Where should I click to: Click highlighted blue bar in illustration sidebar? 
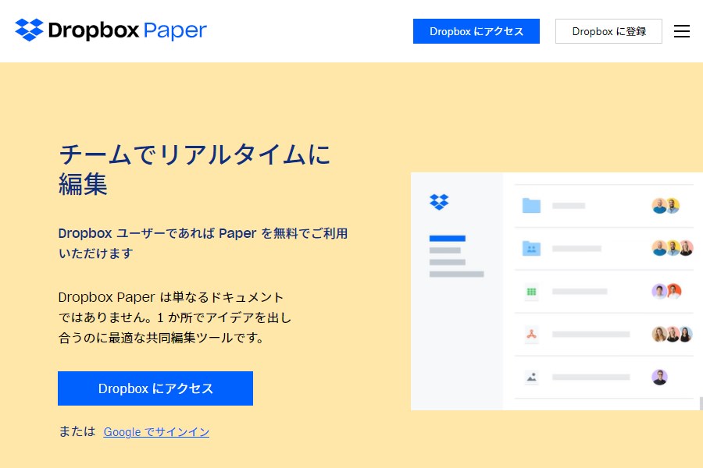(448, 238)
